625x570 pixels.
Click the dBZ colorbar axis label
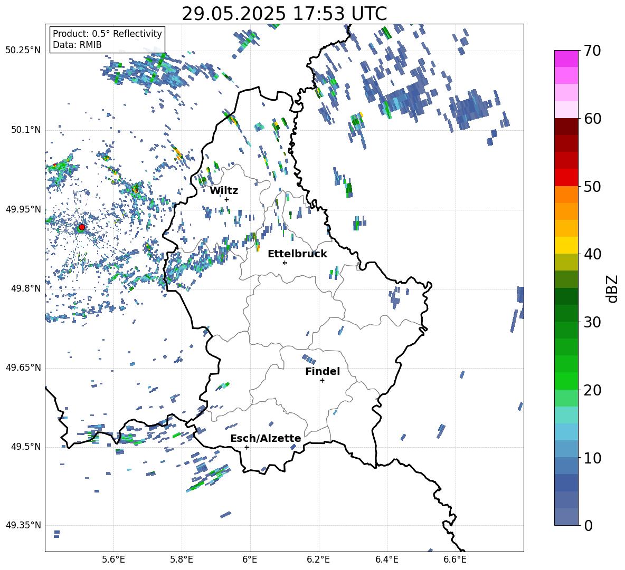pos(613,288)
